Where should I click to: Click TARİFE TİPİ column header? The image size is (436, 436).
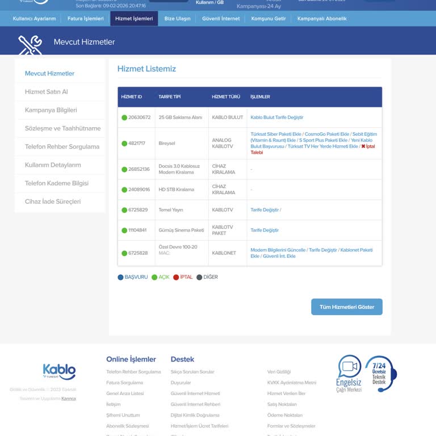point(170,97)
